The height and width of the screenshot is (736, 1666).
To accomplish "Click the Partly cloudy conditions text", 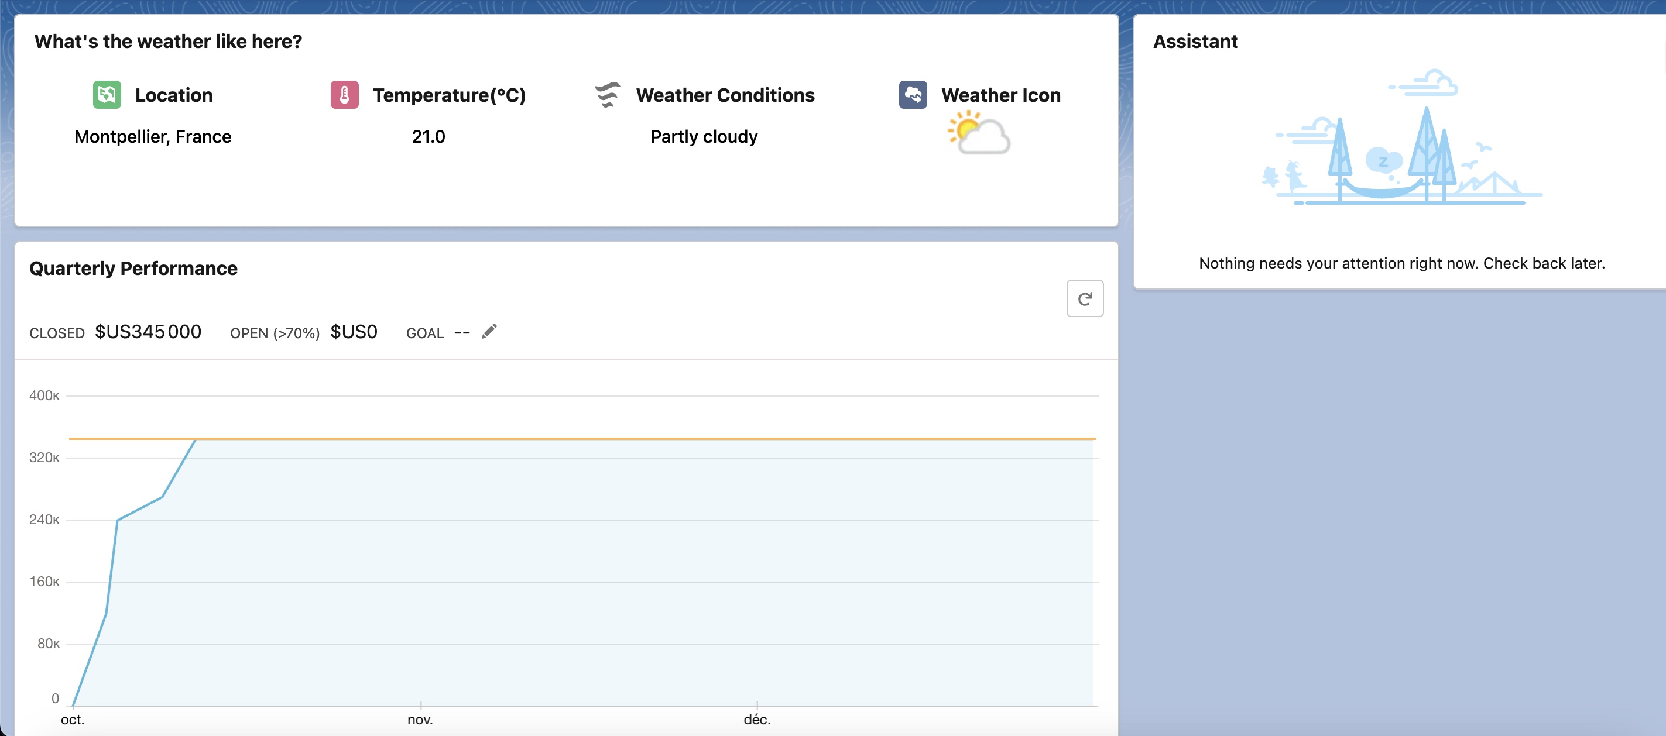I will click(x=704, y=136).
